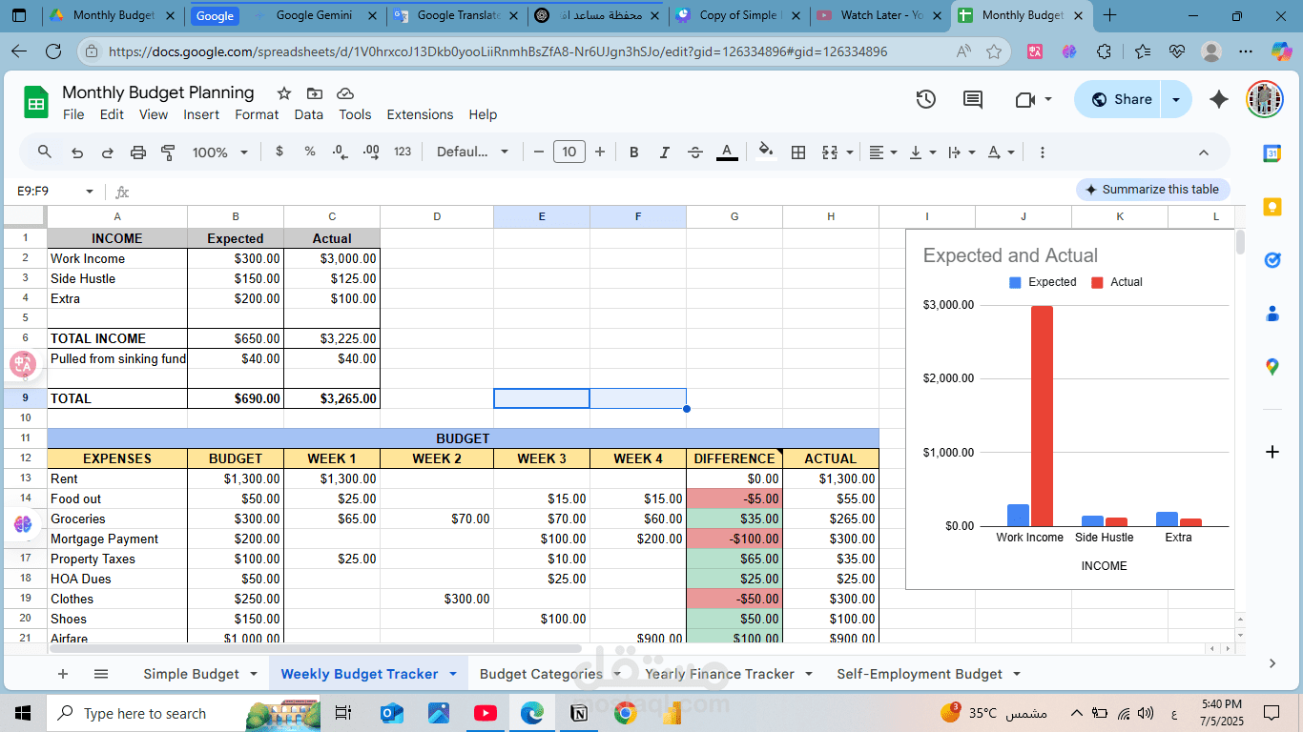Open Google Contacts side panel
This screenshot has width=1303, height=732.
click(x=1272, y=313)
